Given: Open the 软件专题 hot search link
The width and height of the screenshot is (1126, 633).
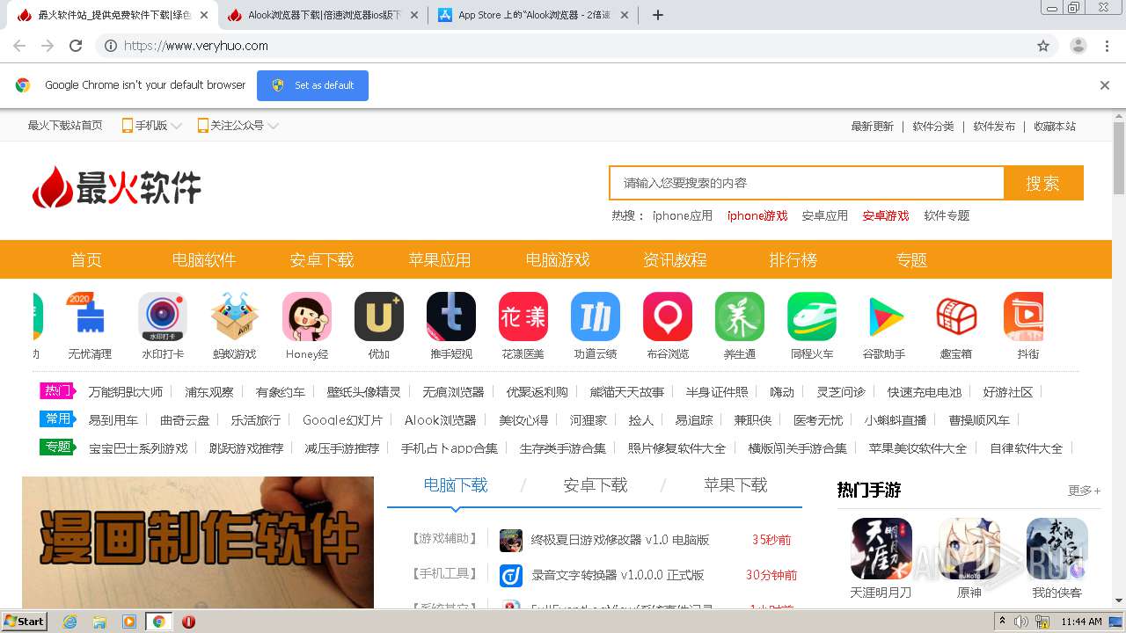Looking at the screenshot, I should 947,215.
